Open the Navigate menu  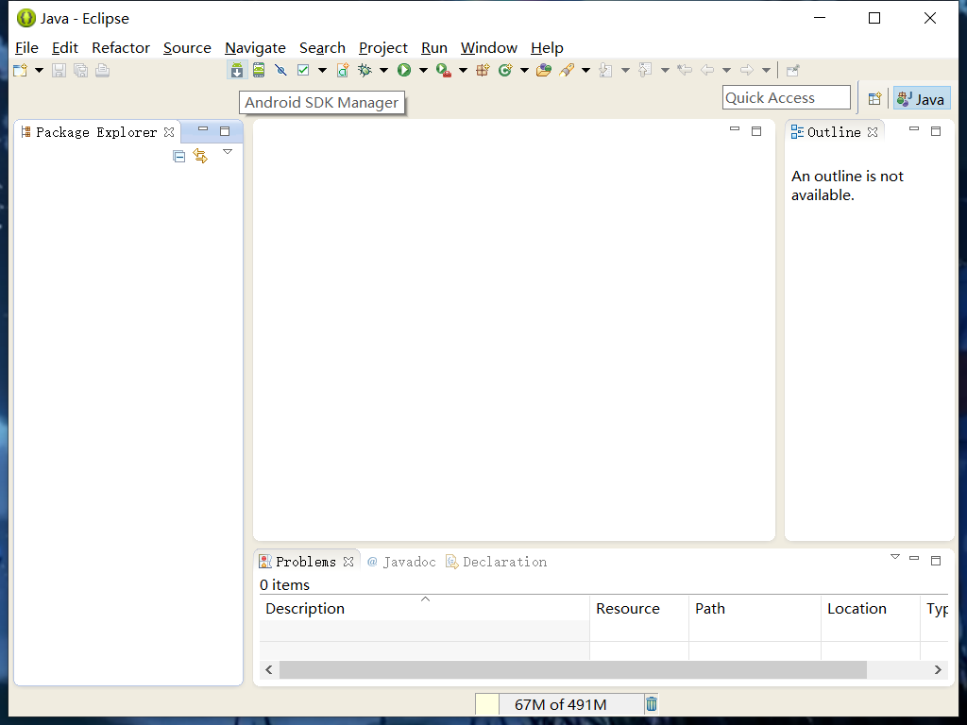(255, 47)
